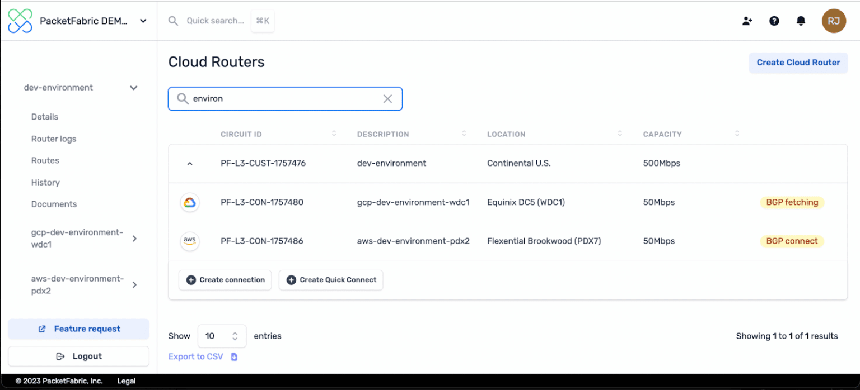Click the PacketFabric logo
Screen dimensions: 860x390
(x=20, y=21)
